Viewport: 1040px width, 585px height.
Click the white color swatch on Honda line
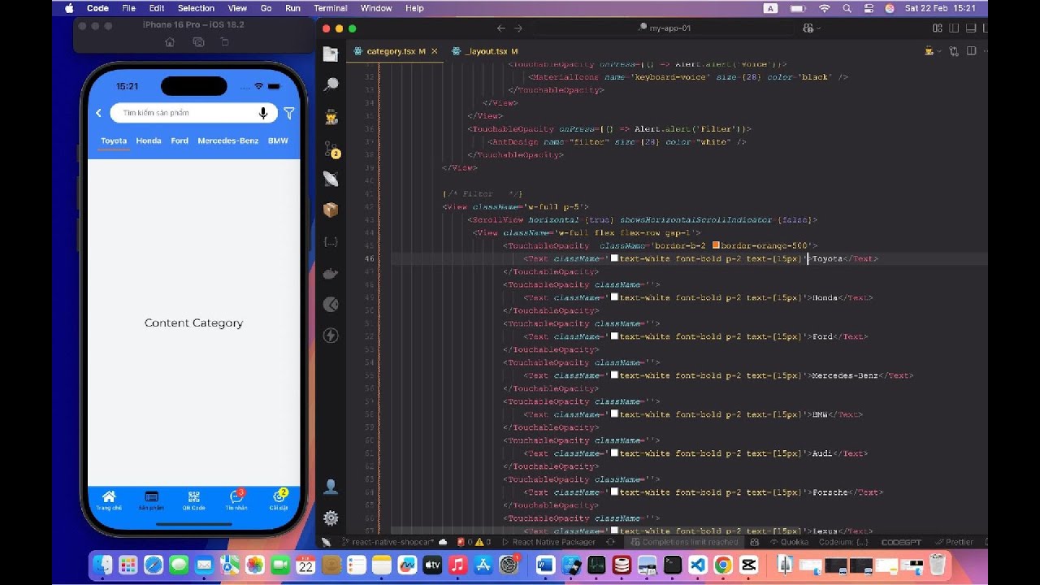pyautogui.click(x=615, y=297)
